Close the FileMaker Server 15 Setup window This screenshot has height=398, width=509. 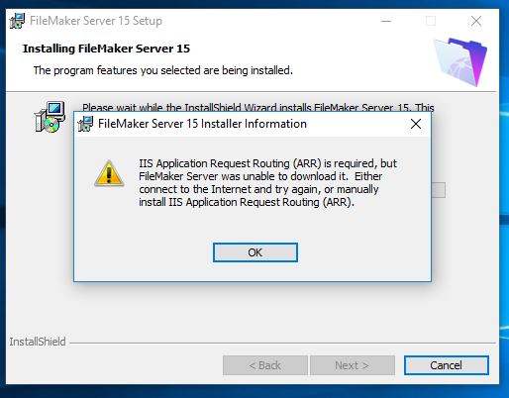[476, 21]
